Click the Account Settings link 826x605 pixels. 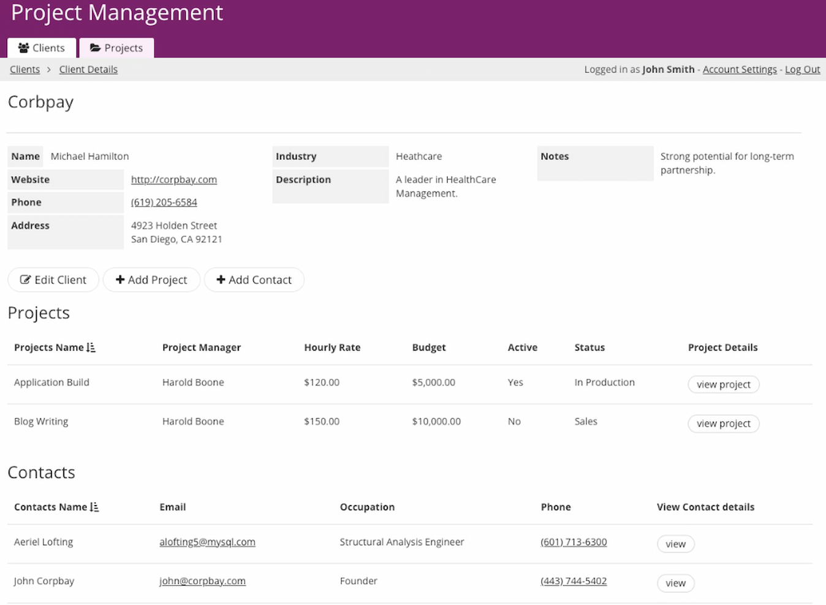point(739,69)
